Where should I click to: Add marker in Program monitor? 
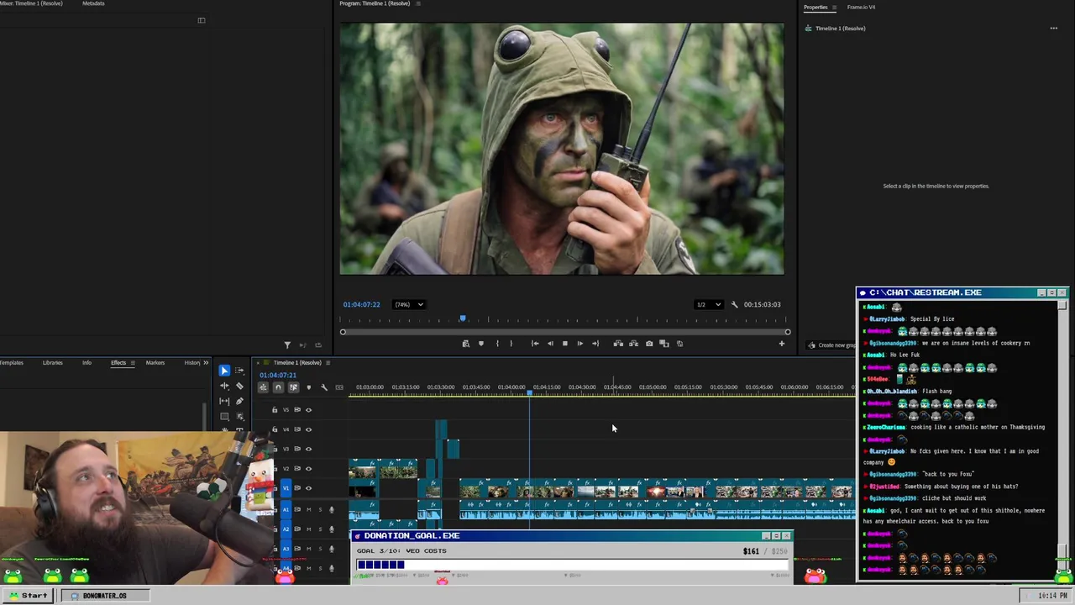coord(481,344)
